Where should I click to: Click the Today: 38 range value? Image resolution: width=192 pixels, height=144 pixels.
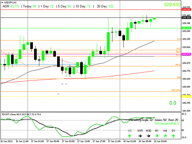point(29,6)
